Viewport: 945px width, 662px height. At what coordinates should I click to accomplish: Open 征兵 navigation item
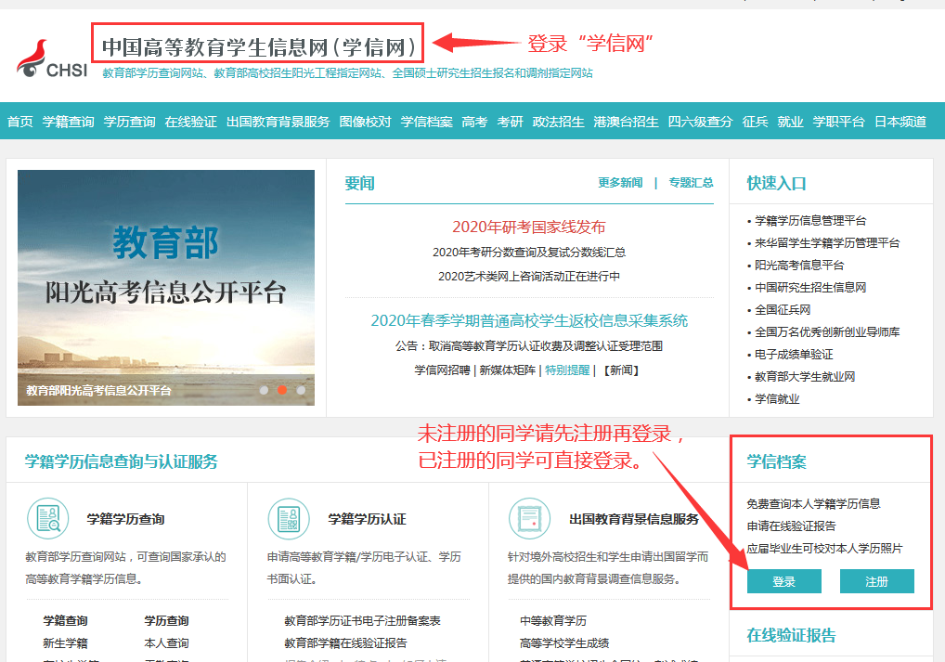(755, 122)
